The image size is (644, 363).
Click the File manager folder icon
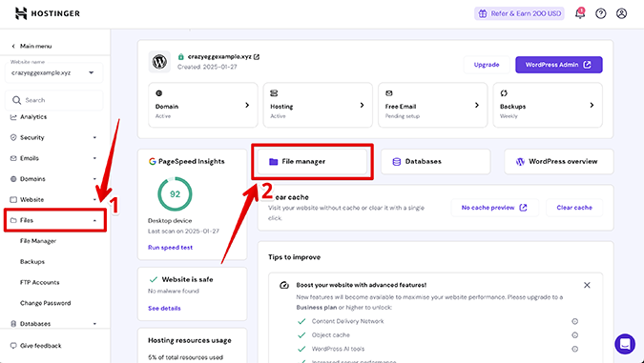point(273,162)
